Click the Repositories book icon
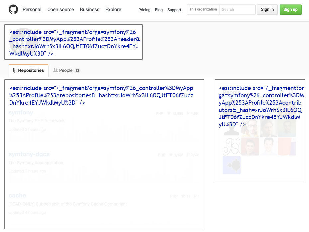 [x=15, y=70]
